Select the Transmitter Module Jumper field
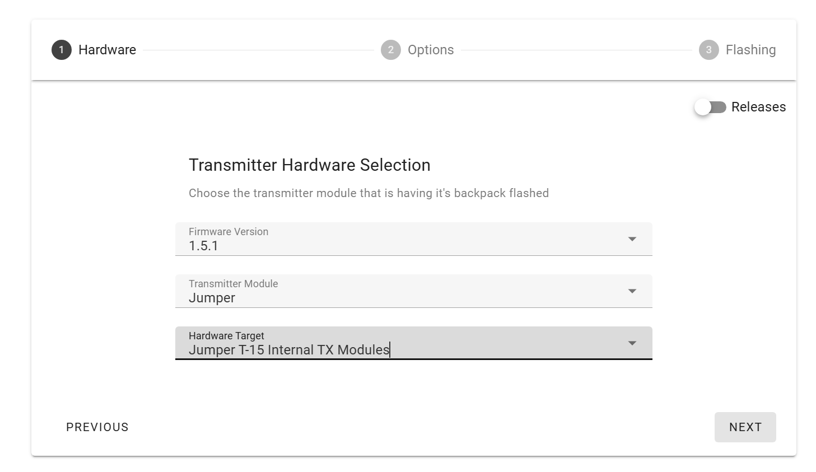The width and height of the screenshot is (816, 472). (414, 291)
